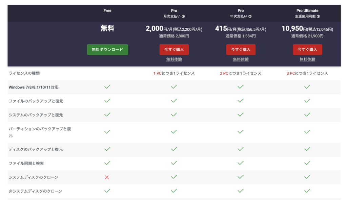
Task: Click ファイルのバックアップと復元 label
Action: click(x=36, y=101)
